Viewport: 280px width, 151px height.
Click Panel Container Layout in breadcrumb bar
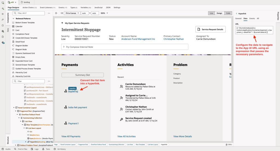[68, 144]
